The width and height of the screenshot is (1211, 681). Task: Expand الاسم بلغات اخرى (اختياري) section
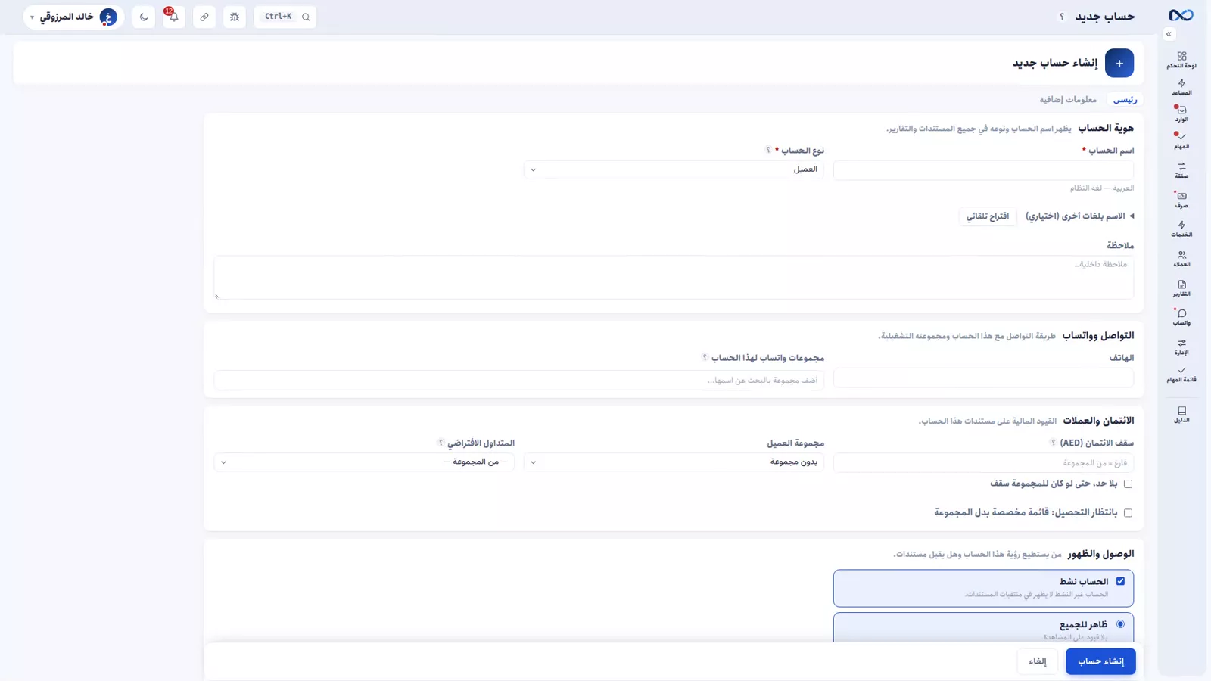pyautogui.click(x=1079, y=216)
